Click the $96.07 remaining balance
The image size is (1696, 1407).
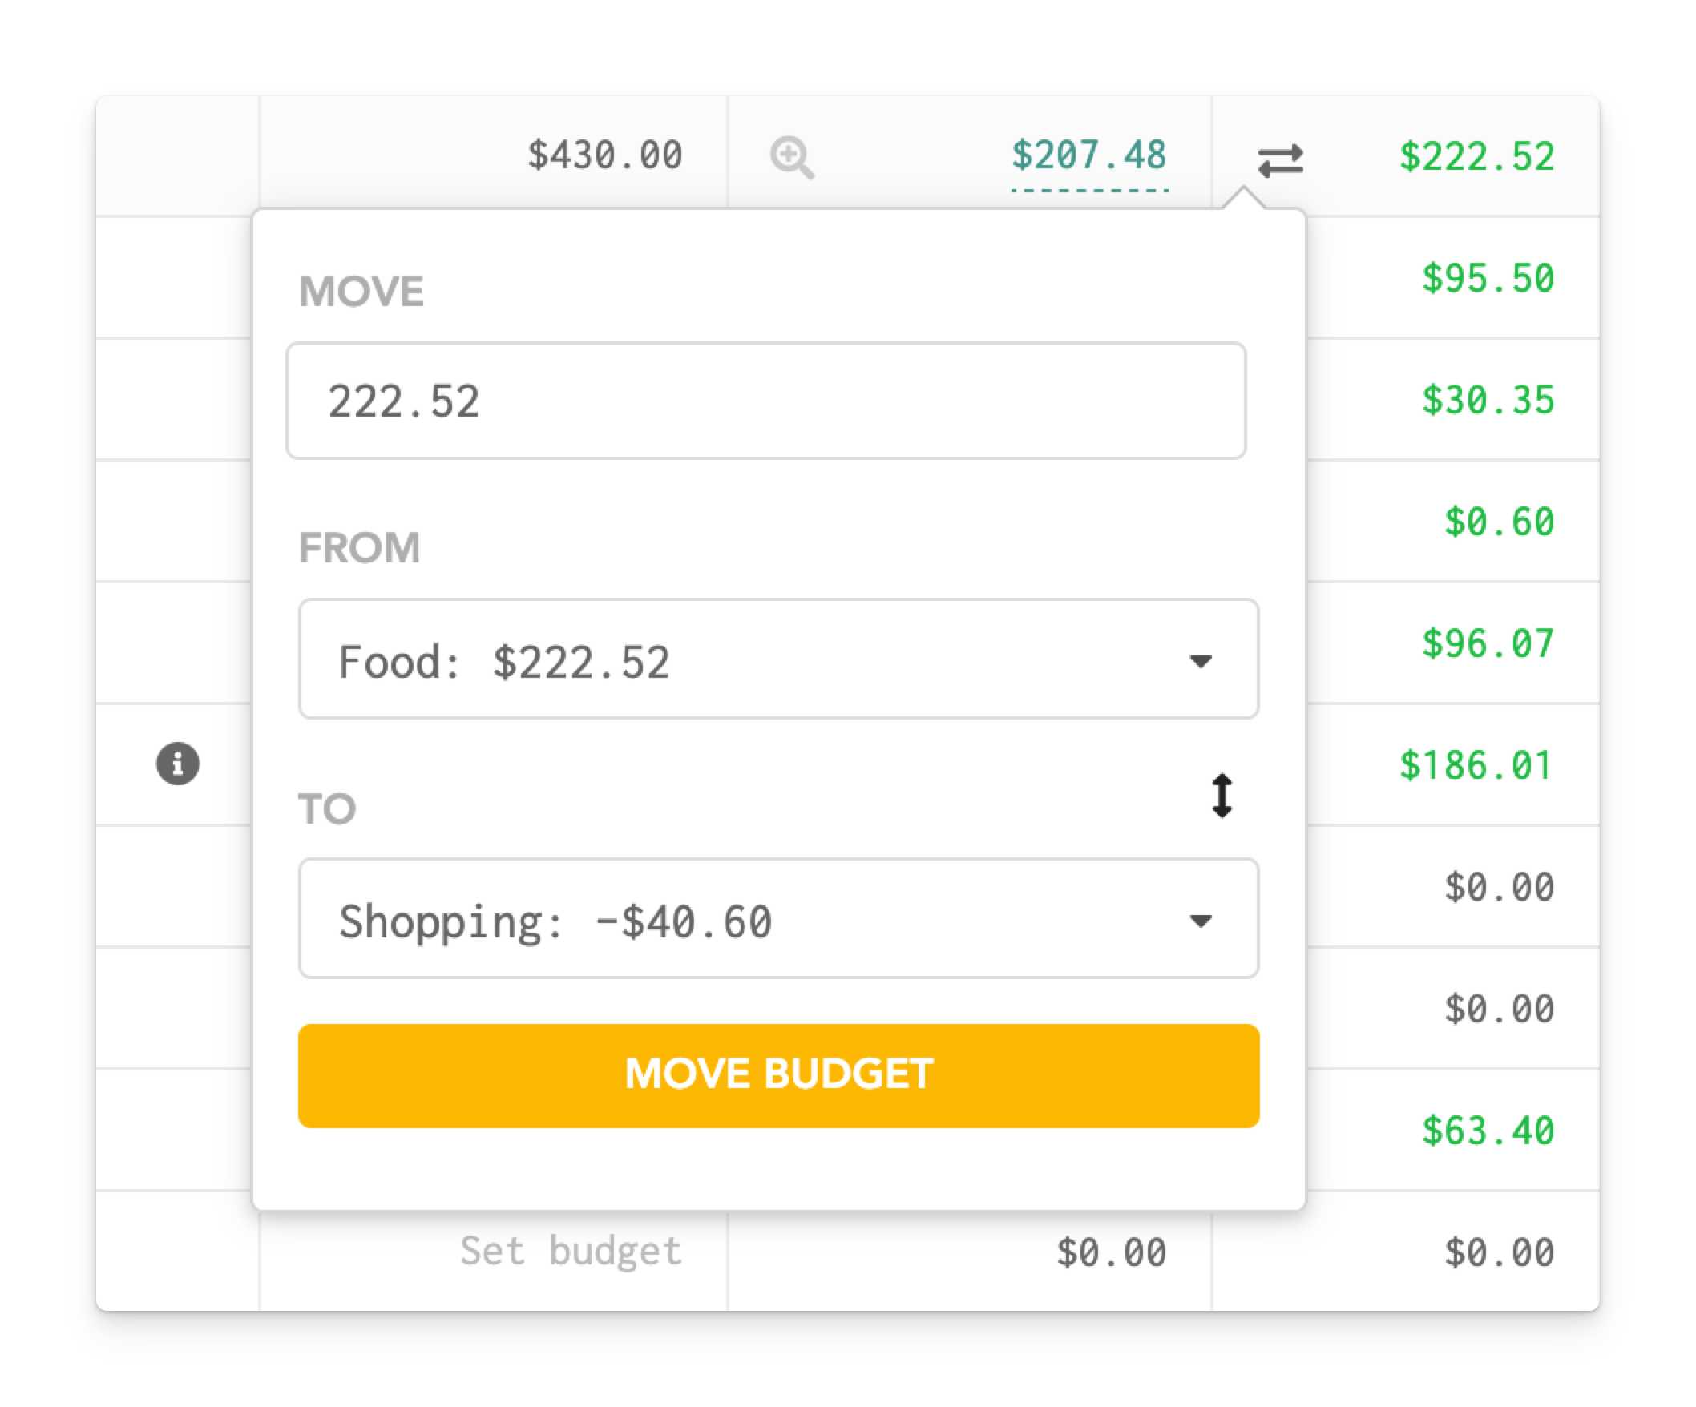[x=1488, y=643]
